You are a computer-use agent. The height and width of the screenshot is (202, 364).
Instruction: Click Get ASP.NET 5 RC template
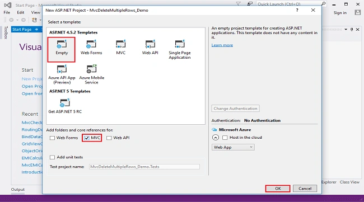[65, 106]
